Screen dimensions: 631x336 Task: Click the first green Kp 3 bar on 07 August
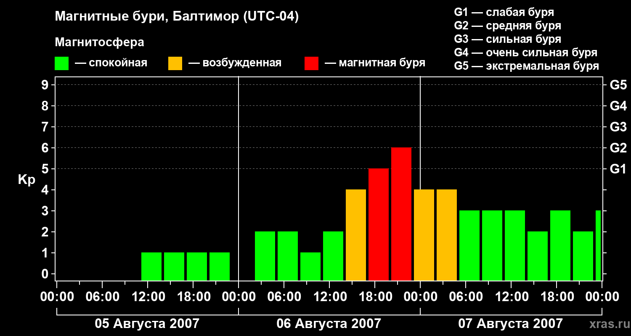pos(469,246)
